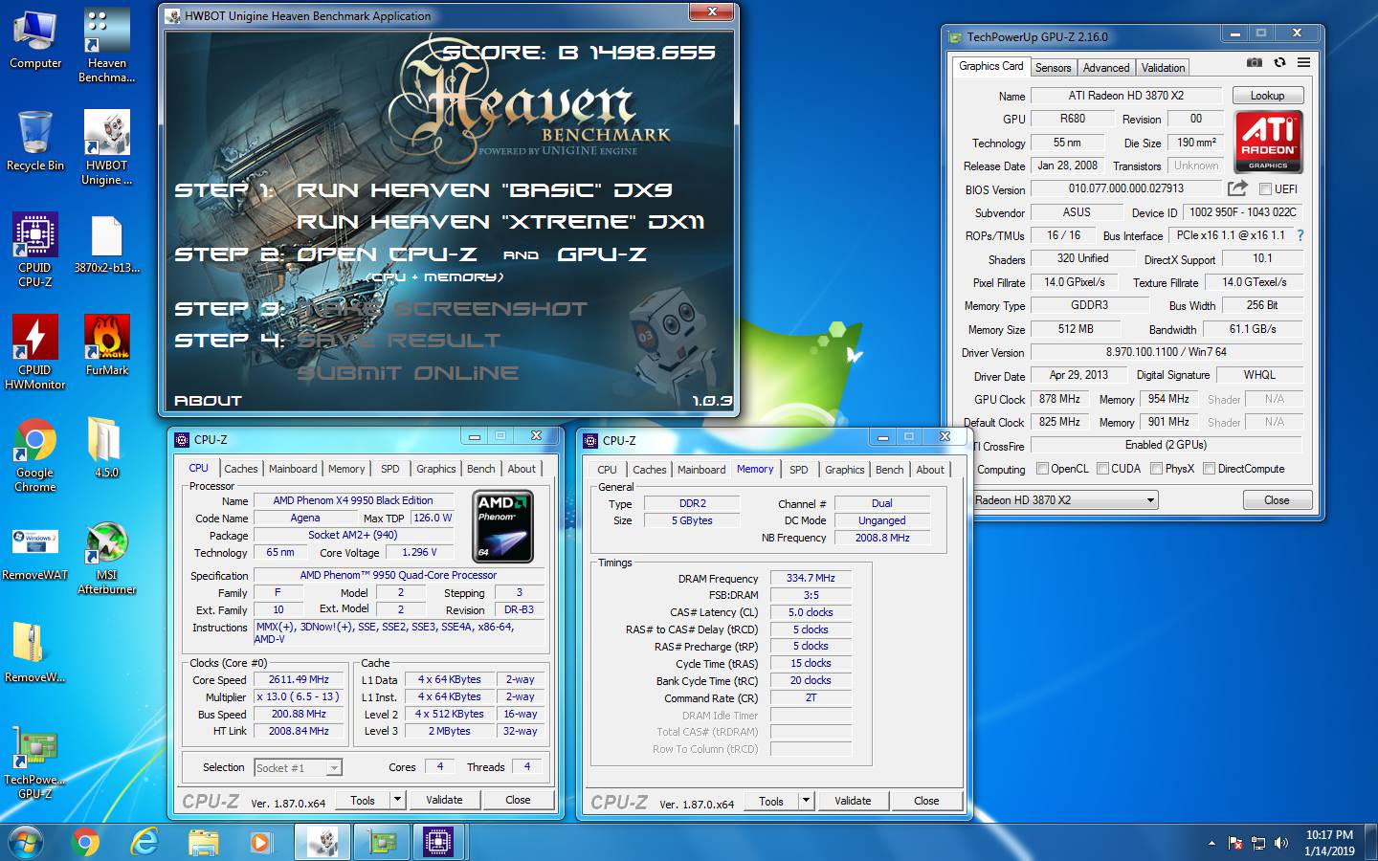Click ABOUT in the Heaven Benchmark app
The image size is (1378, 861).
(x=208, y=401)
